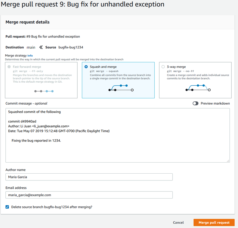The image size is (238, 228).
Task: Click the branch comparison double-chevron icon
Action: [x=40, y=47]
